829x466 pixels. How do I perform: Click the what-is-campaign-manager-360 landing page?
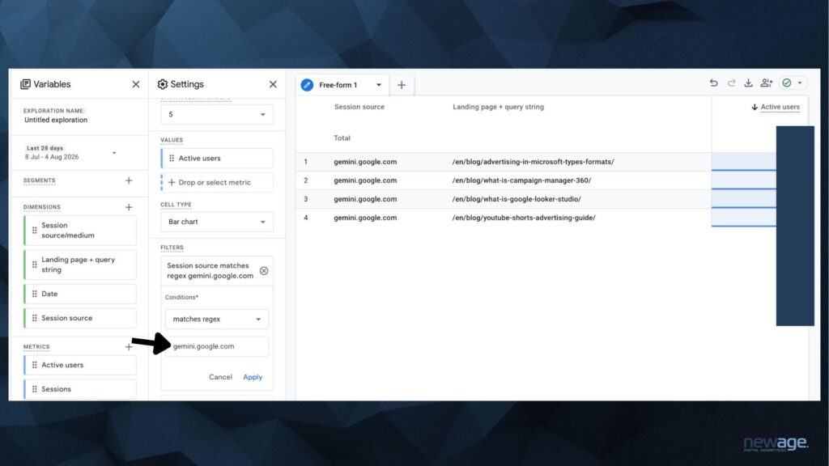point(521,180)
